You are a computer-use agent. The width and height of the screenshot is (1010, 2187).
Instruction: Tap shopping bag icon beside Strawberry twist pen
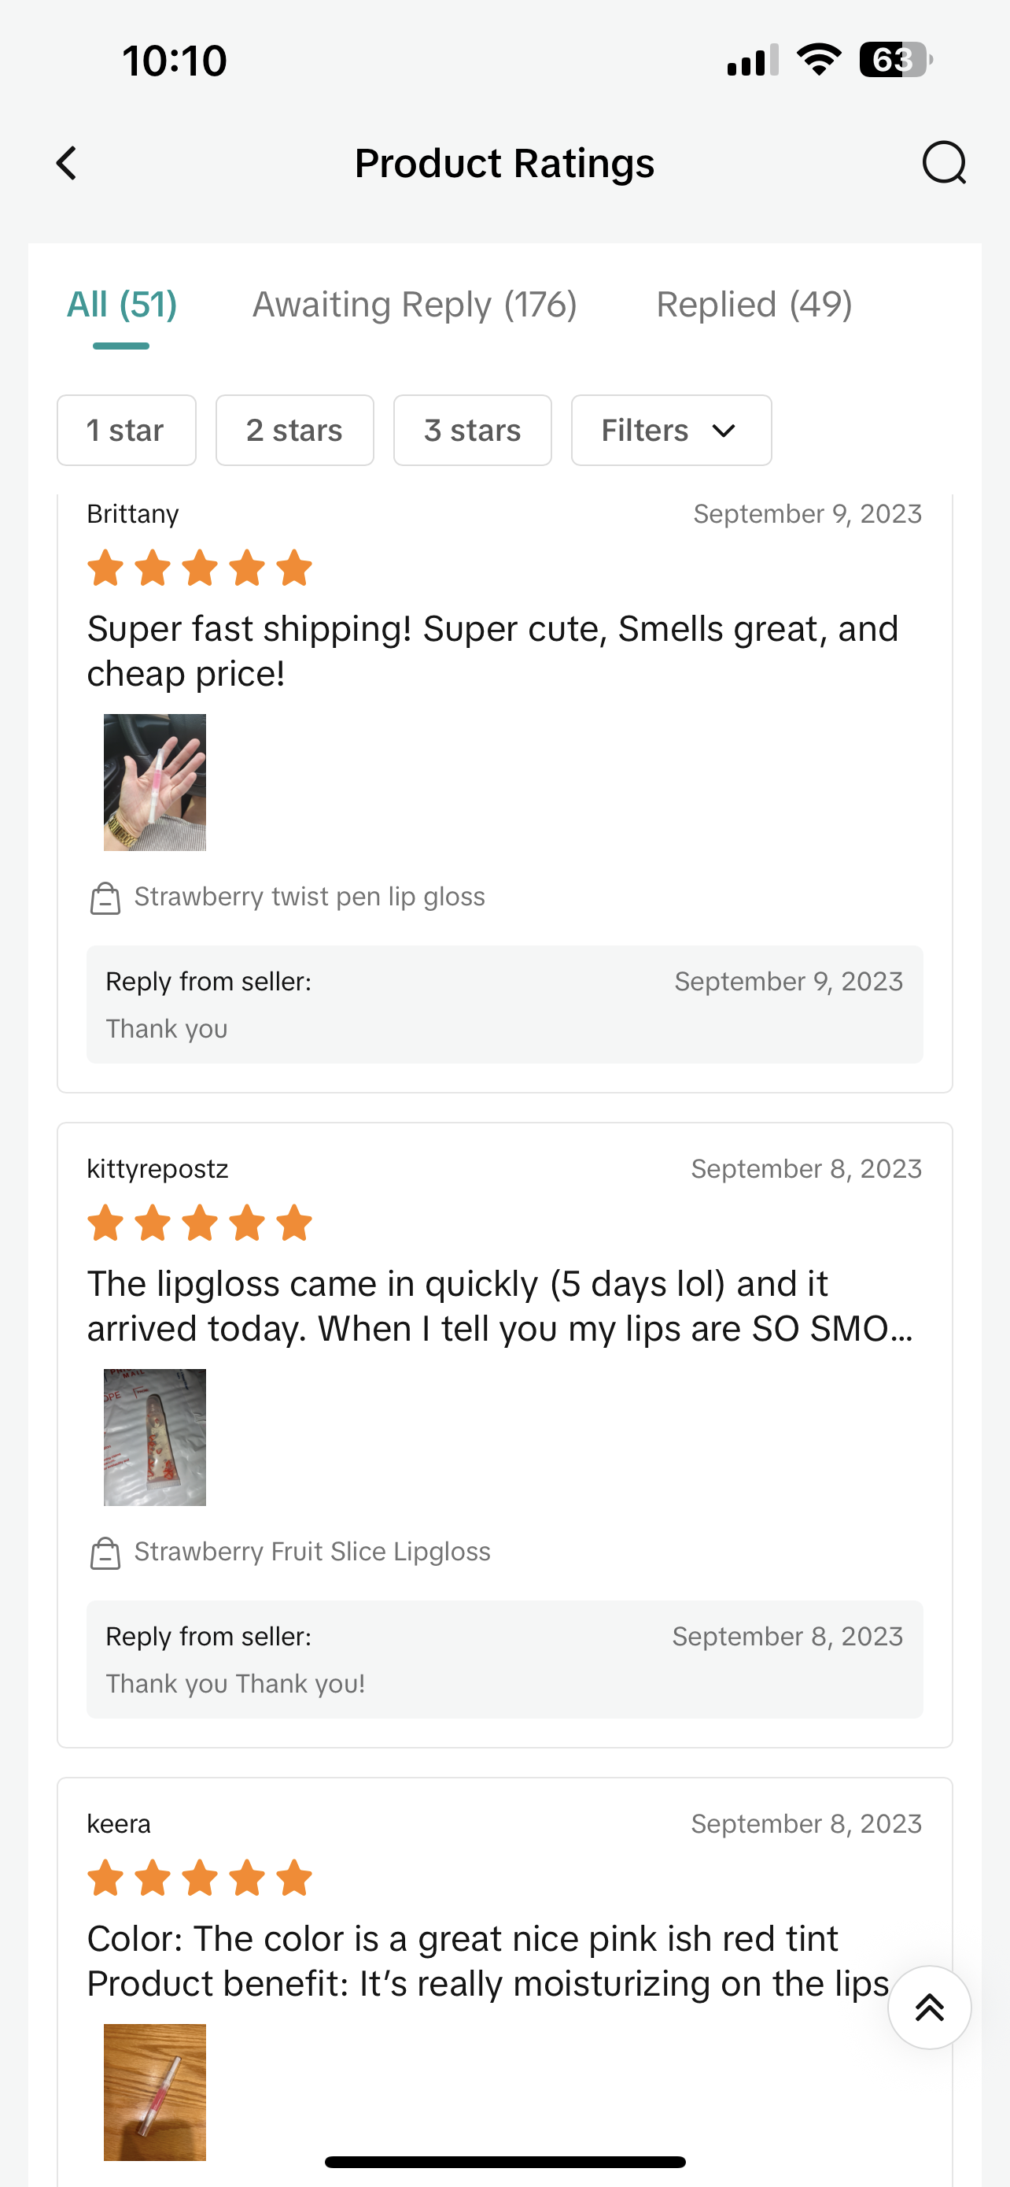click(105, 898)
